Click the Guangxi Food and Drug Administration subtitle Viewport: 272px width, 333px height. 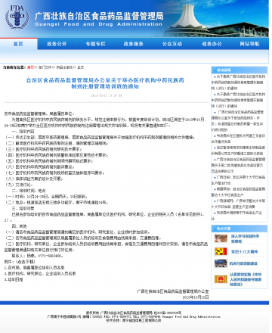coord(98,24)
